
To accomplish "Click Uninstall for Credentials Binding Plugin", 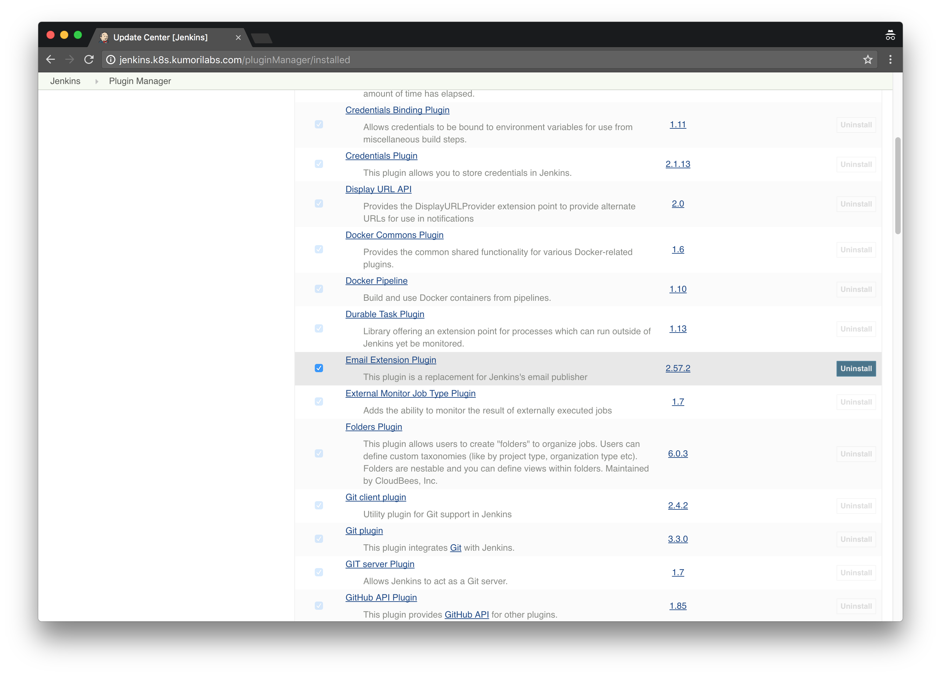I will point(856,125).
